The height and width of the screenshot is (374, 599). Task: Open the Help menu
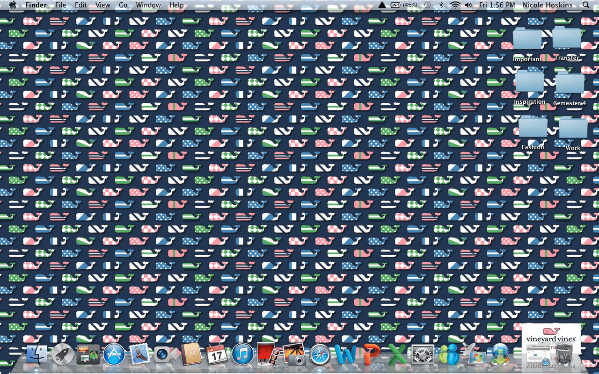176,5
